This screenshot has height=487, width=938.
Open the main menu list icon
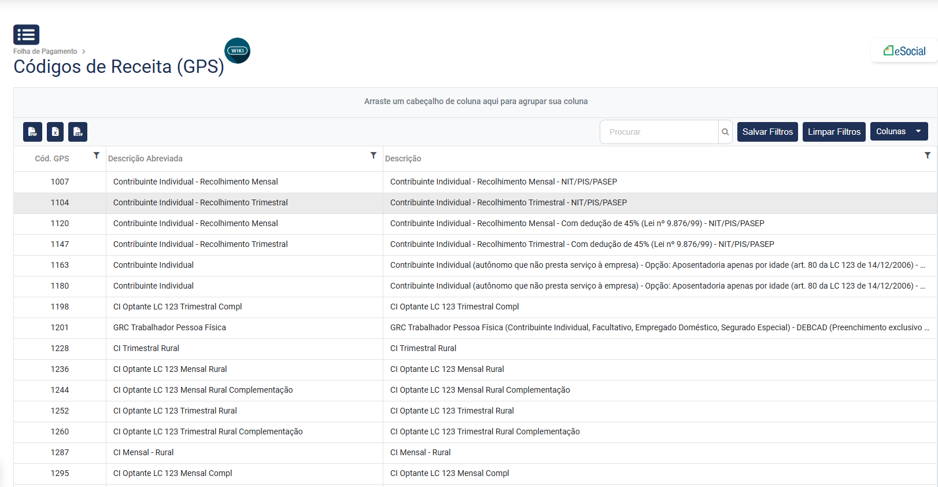[x=26, y=35]
